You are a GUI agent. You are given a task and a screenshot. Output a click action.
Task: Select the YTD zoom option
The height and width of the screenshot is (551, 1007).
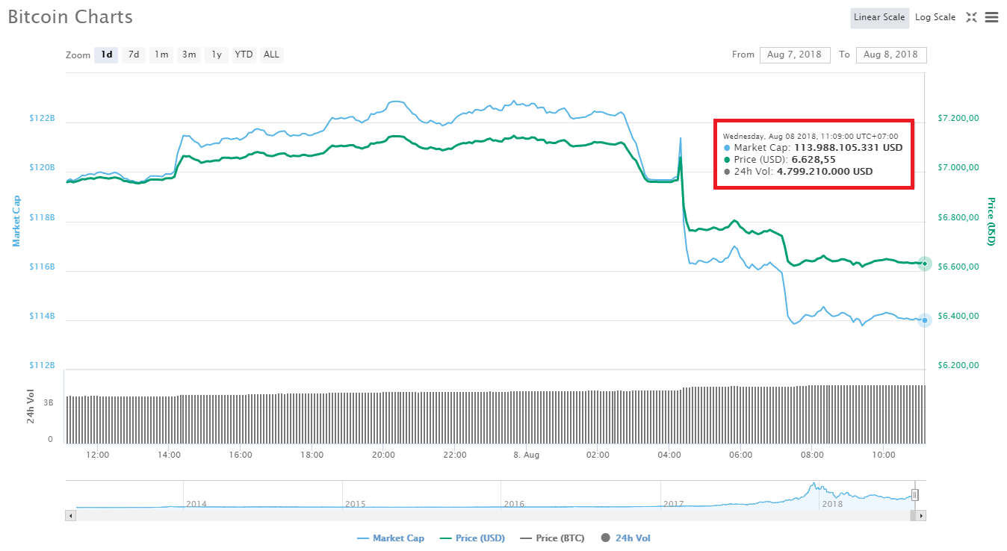[244, 54]
